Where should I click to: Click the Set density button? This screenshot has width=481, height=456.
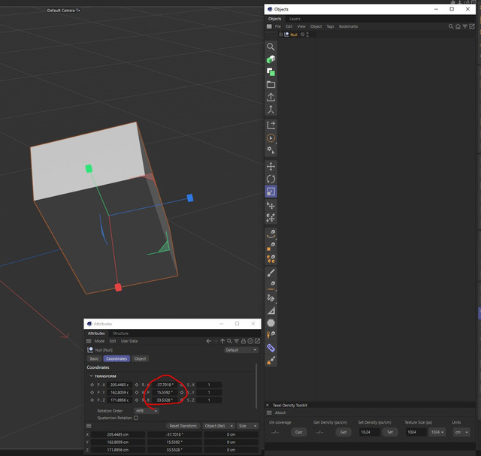click(x=390, y=432)
